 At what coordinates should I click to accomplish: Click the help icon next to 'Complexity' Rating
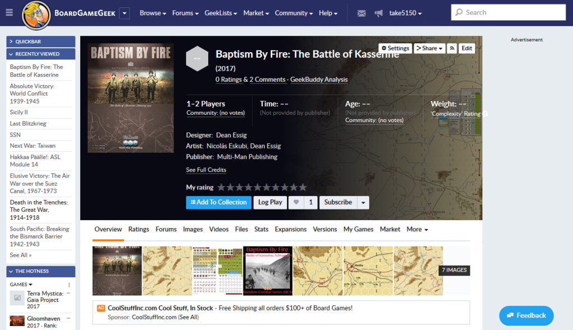[485, 114]
